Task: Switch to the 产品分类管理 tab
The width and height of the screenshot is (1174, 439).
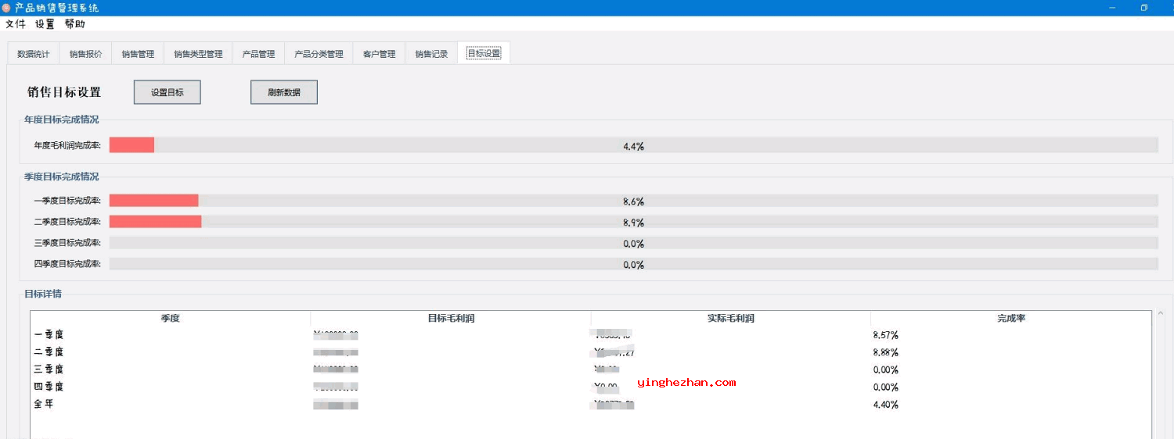Action: pyautogui.click(x=319, y=54)
